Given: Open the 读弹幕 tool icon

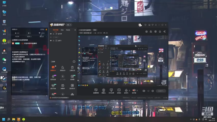Looking at the screenshot, I should 72,78.
